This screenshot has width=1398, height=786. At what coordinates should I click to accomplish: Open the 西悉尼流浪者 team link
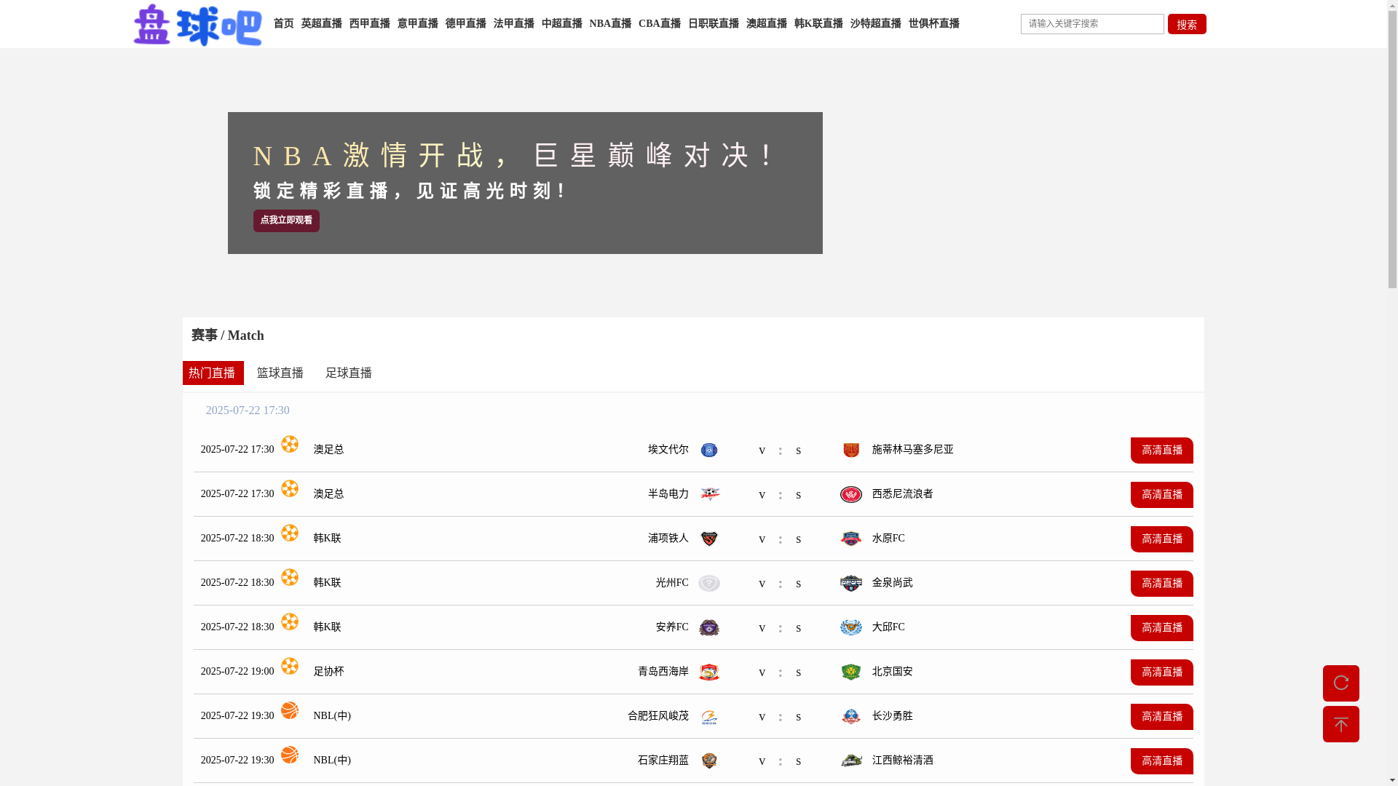coord(902,494)
